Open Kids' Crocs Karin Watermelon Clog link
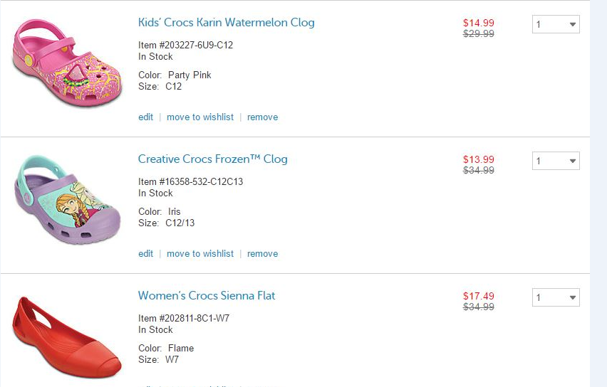This screenshot has width=607, height=387. [x=226, y=23]
